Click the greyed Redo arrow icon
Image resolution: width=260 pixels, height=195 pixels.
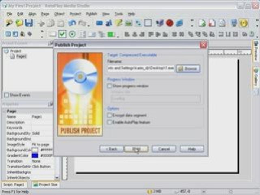(x=82, y=23)
